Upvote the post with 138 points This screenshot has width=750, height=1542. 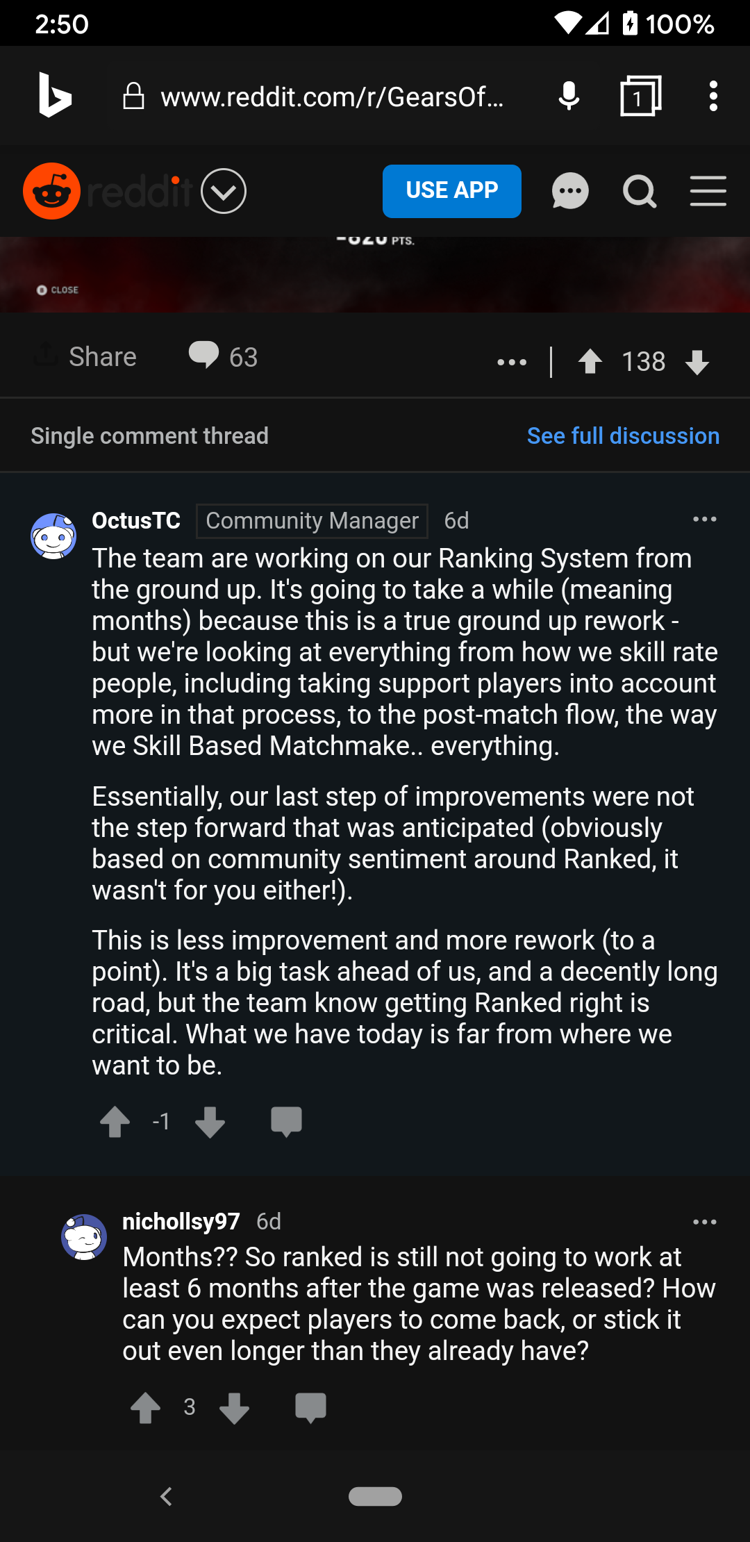[590, 361]
